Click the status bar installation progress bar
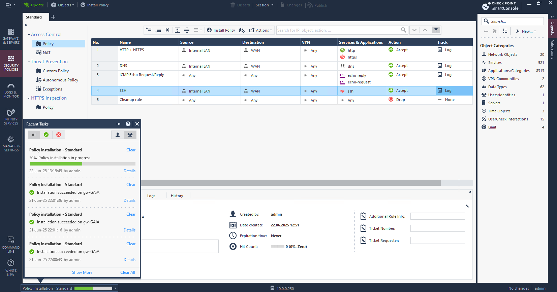557x292 pixels. [x=93, y=288]
